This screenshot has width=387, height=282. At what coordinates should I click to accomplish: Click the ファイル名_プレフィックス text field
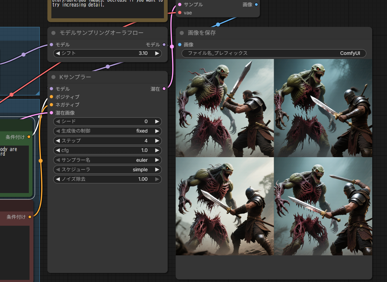(x=274, y=53)
